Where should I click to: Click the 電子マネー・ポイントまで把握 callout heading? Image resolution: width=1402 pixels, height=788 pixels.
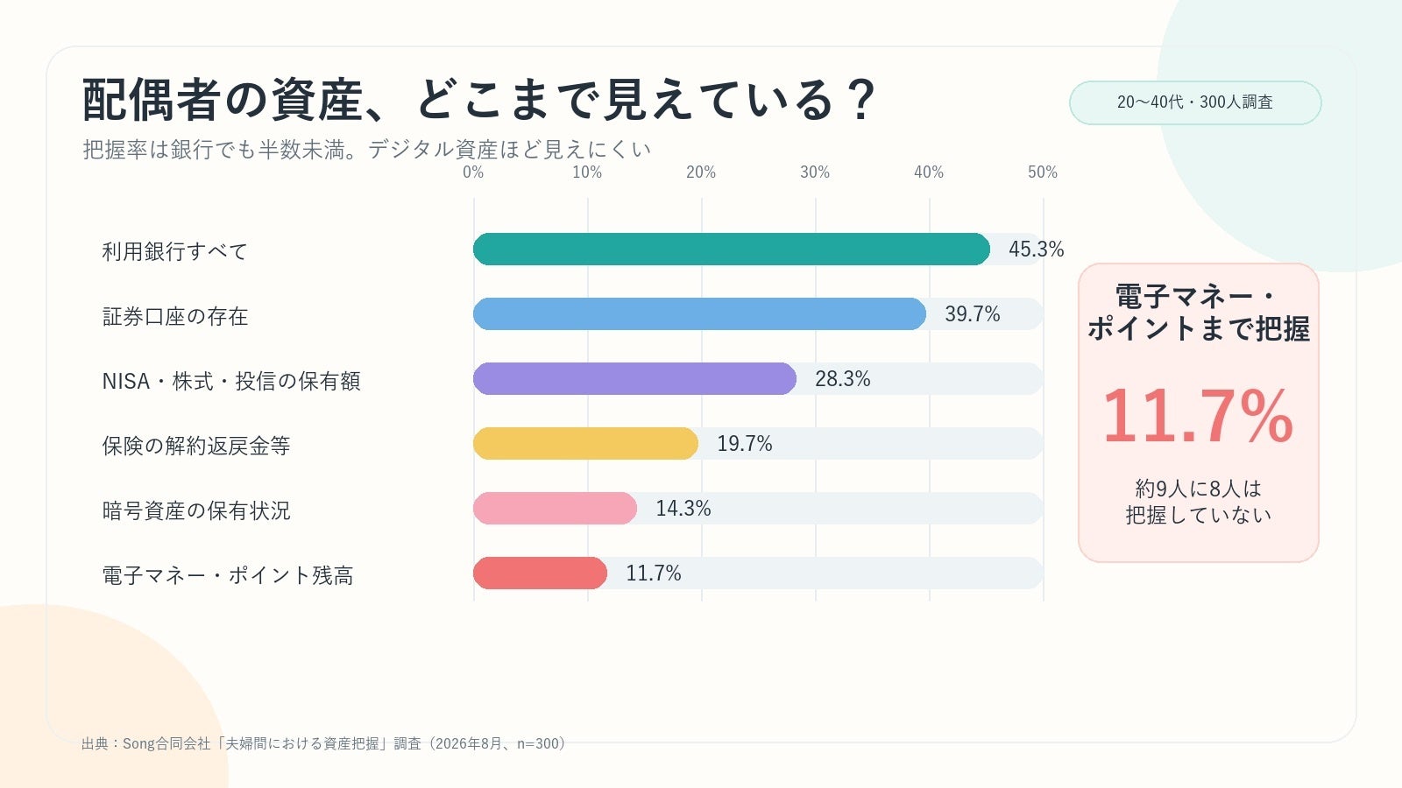1198,313
